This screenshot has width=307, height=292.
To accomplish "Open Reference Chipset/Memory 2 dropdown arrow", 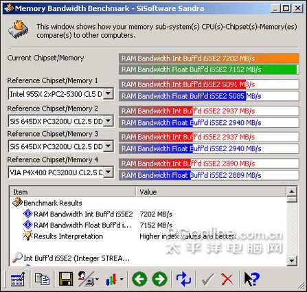I will (x=109, y=120).
